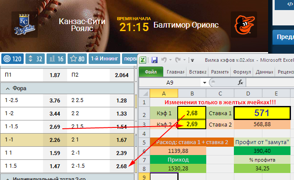Open the Разметка ribbon tab
This screenshot has width=294, height=180.
tap(220, 72)
